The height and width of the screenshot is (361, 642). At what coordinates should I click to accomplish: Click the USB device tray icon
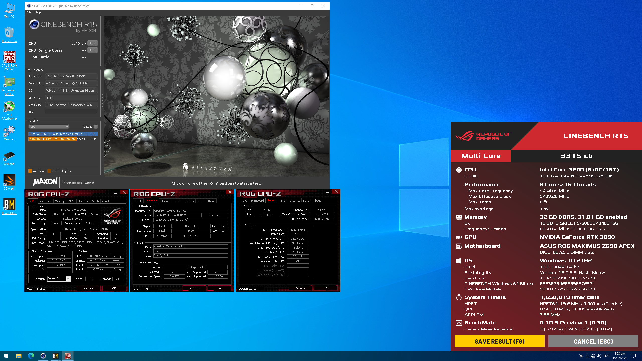click(x=587, y=356)
